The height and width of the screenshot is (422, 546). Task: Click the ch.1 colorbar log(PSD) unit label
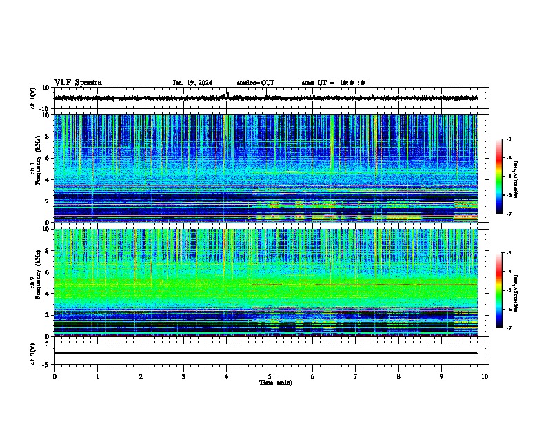tap(516, 180)
